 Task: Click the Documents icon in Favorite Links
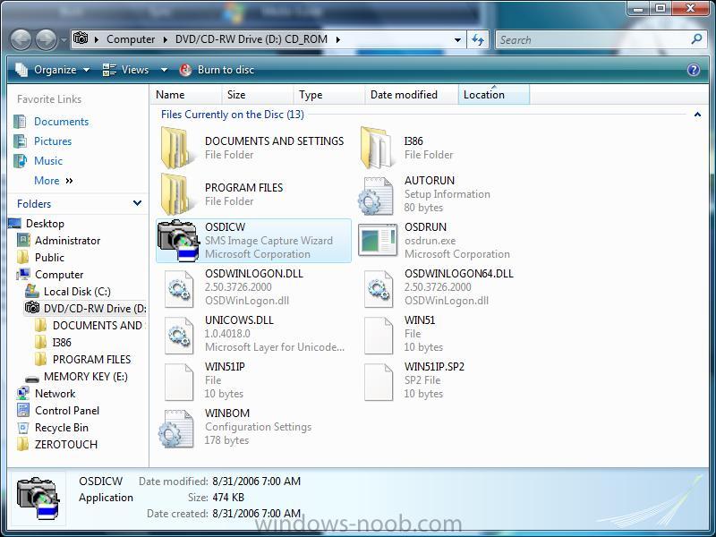point(20,122)
